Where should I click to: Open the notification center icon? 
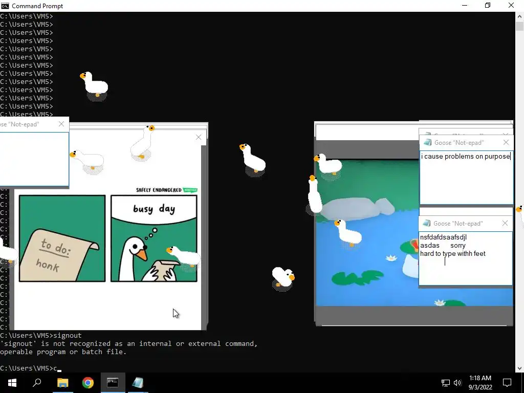(507, 383)
